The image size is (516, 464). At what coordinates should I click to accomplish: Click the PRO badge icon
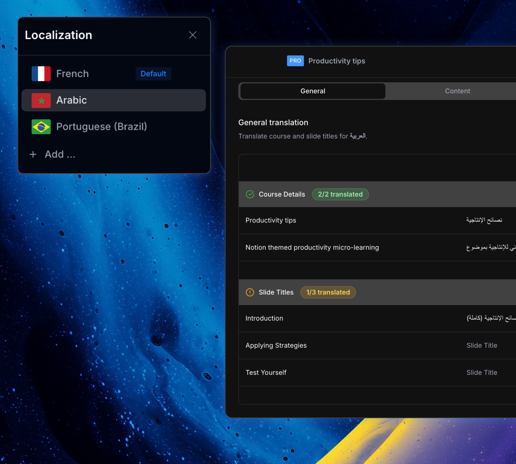click(x=295, y=61)
